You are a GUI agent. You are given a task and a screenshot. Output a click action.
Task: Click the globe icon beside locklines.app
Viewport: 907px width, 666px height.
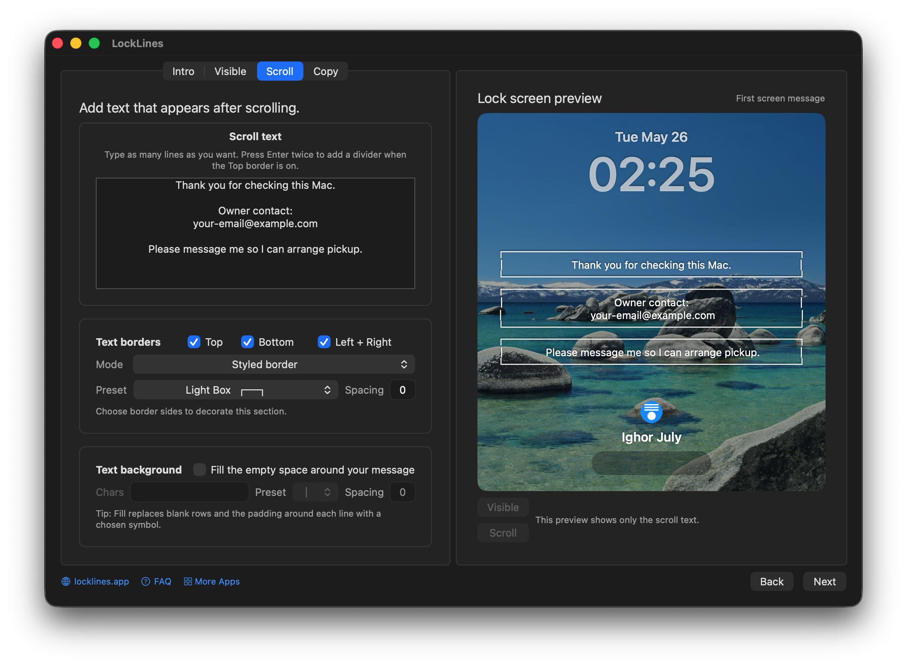point(66,581)
